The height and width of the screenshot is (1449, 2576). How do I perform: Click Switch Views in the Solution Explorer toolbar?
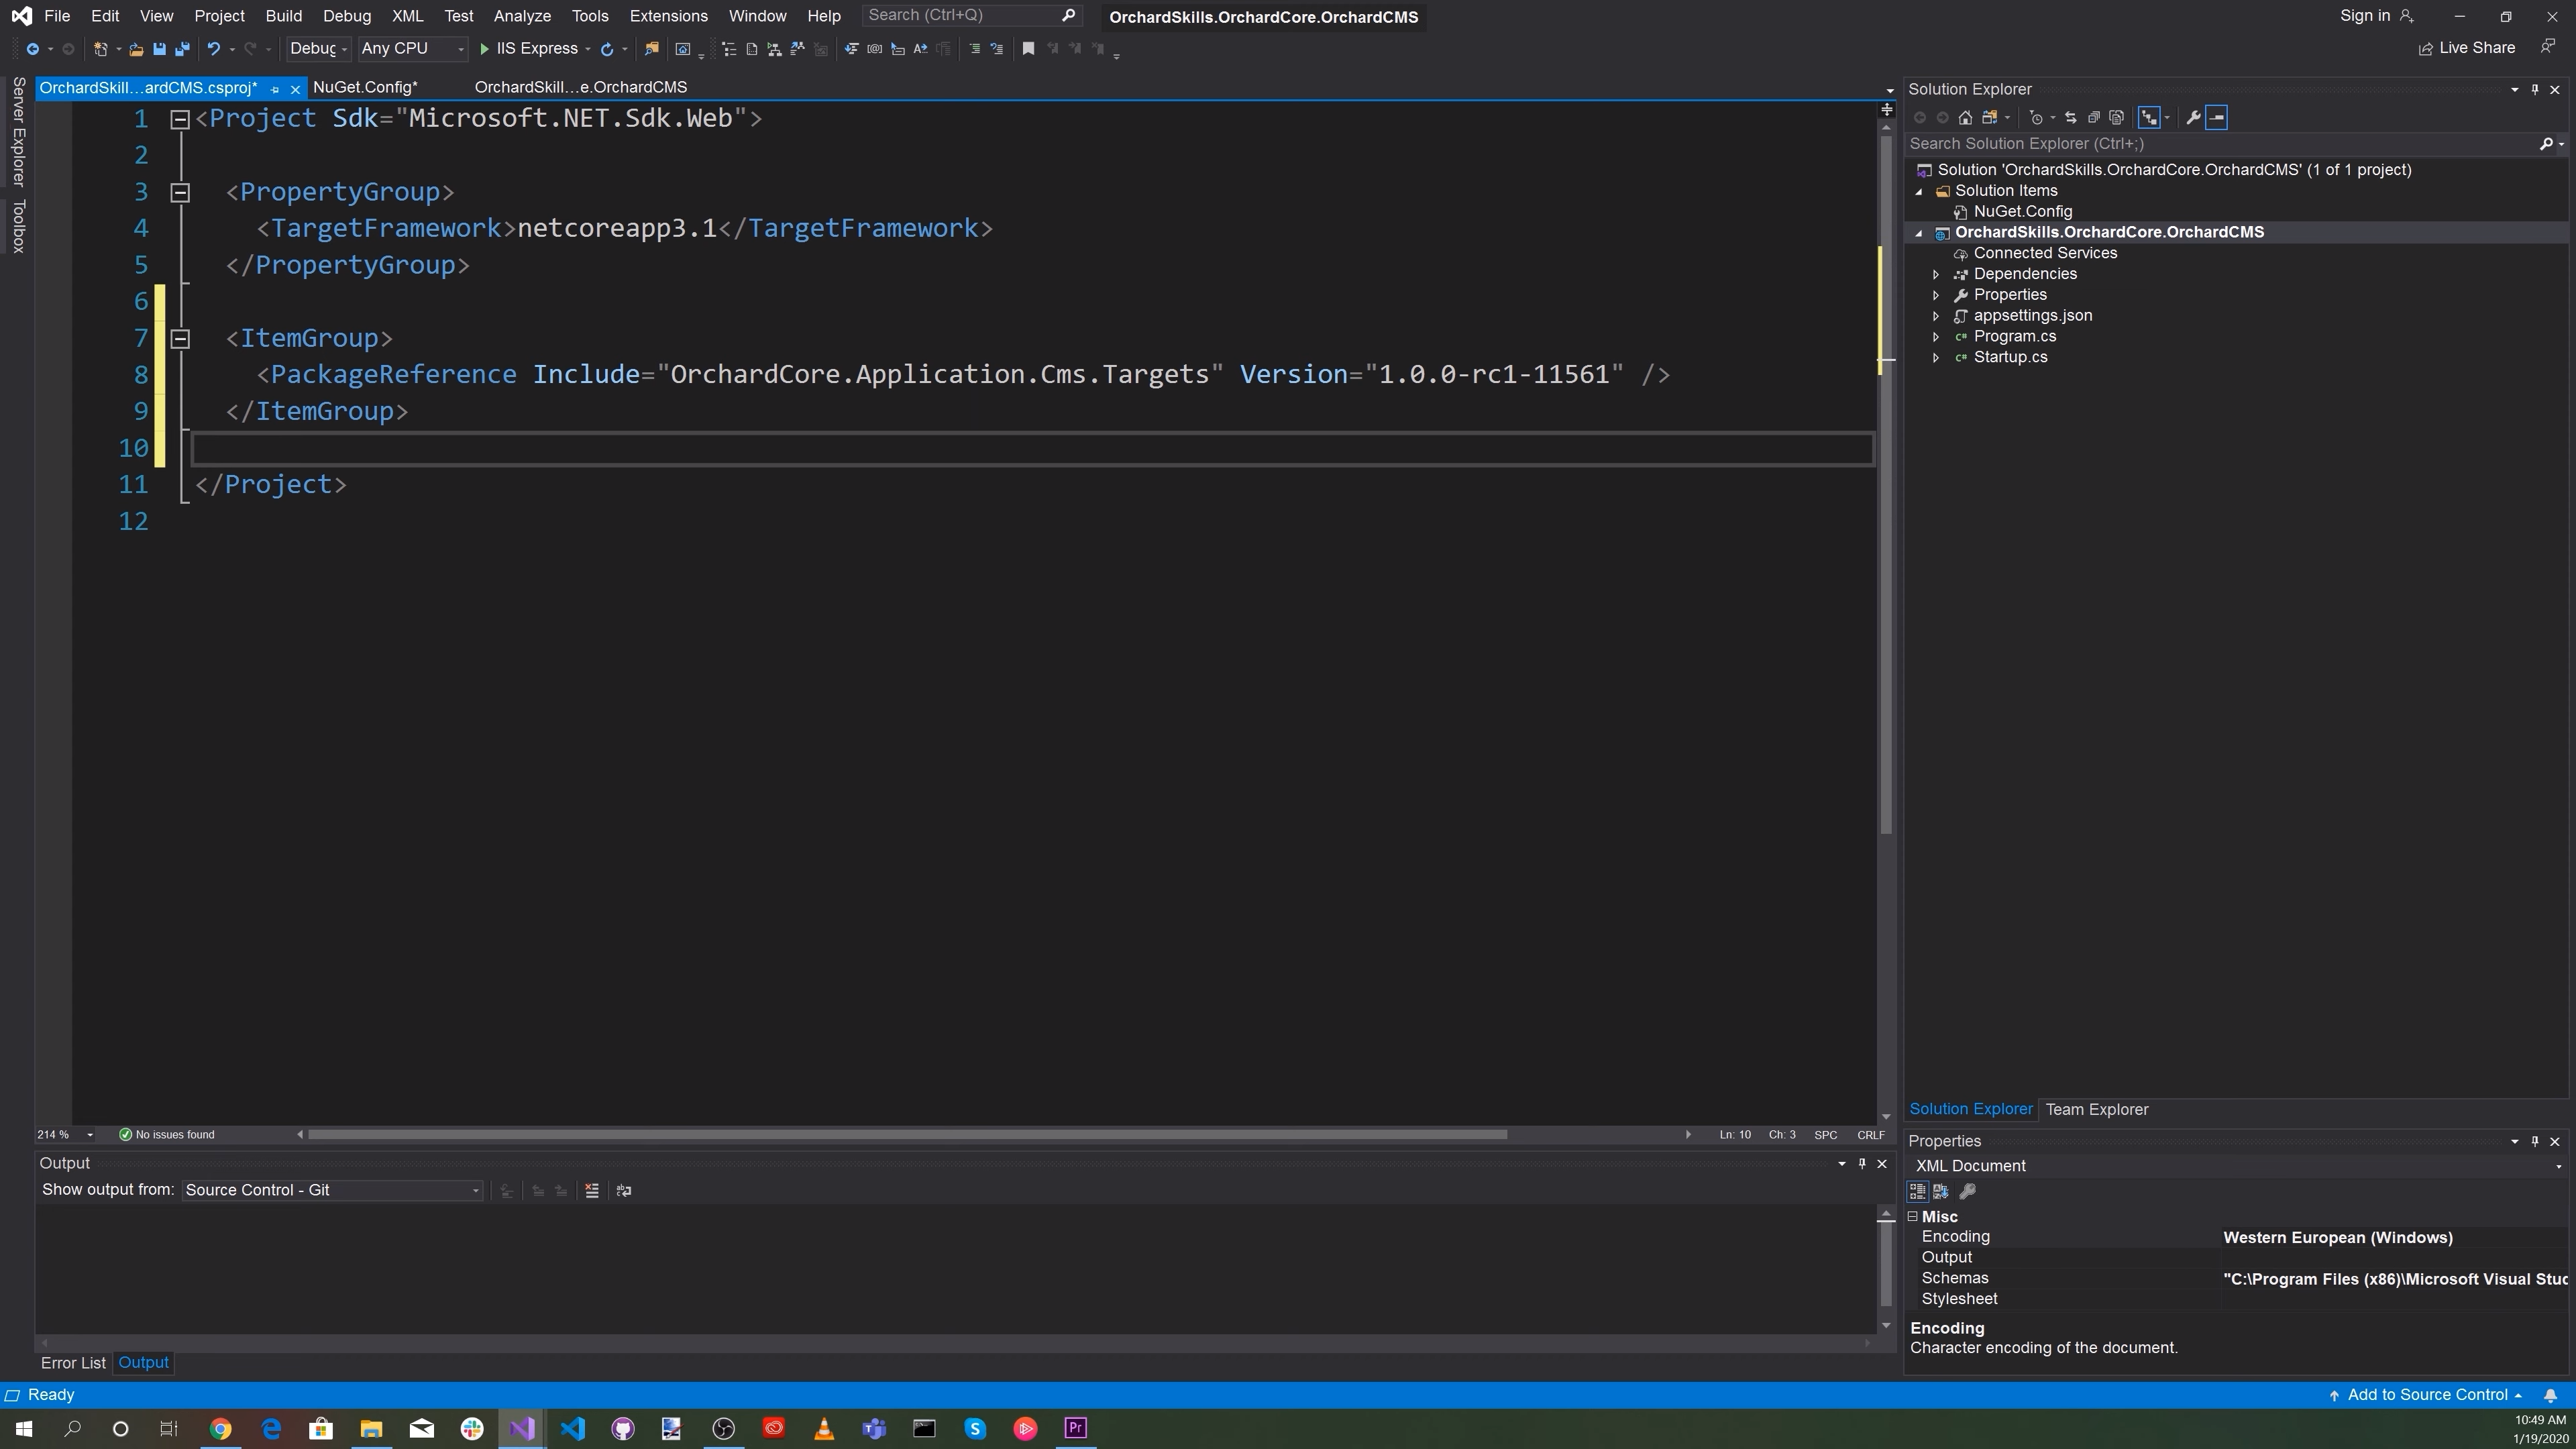[x=1990, y=118]
